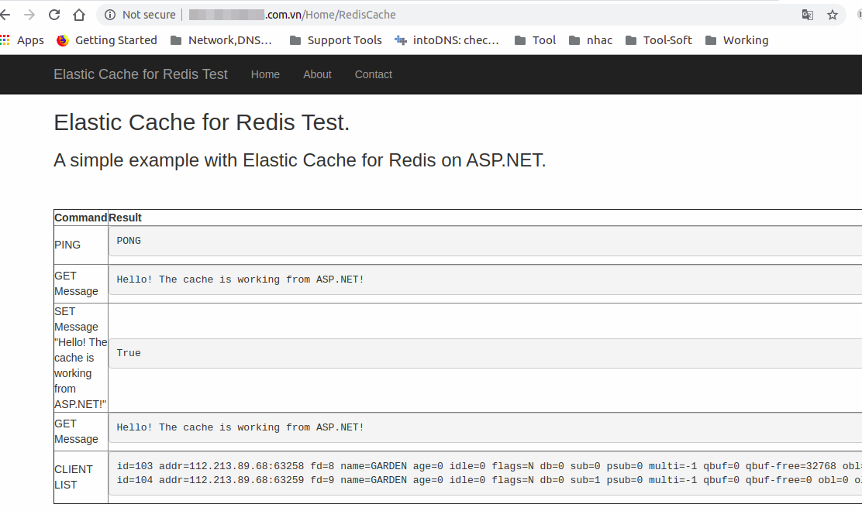862x511 pixels.
Task: Go to Home in the navbar
Action: [265, 74]
